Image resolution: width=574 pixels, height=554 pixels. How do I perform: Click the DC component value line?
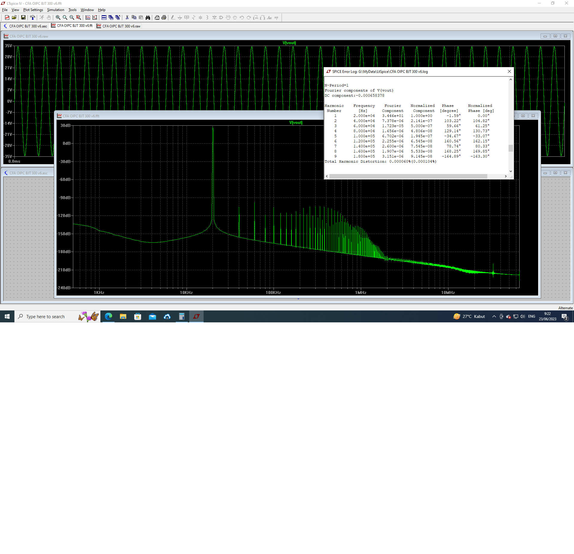(x=355, y=96)
